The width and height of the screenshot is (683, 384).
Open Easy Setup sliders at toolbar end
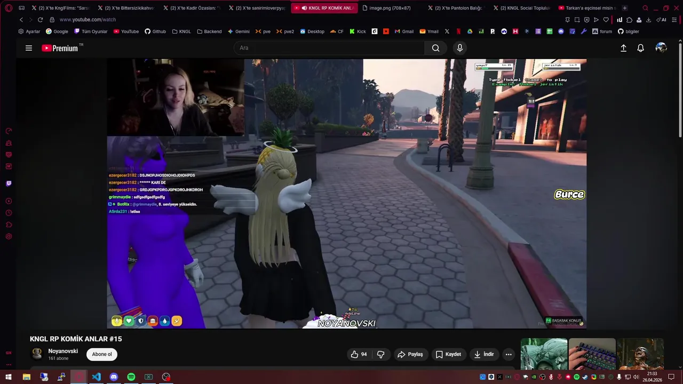click(674, 20)
